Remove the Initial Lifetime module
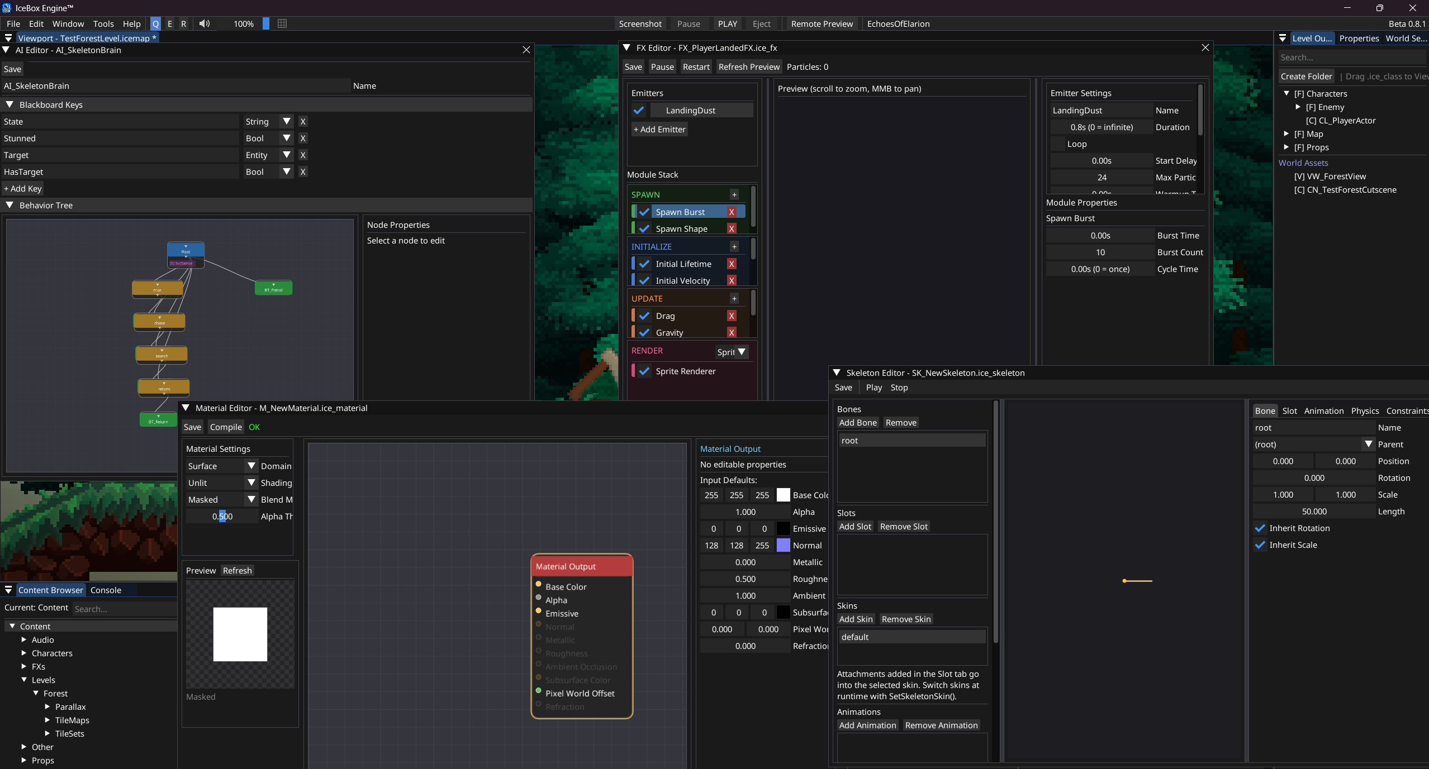This screenshot has height=769, width=1429. [732, 264]
